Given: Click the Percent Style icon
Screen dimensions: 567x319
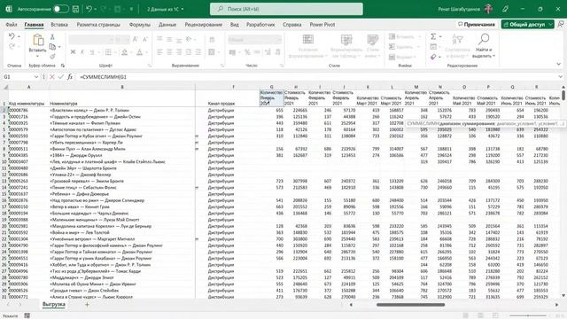Looking at the screenshot, I should pyautogui.click(x=247, y=52).
